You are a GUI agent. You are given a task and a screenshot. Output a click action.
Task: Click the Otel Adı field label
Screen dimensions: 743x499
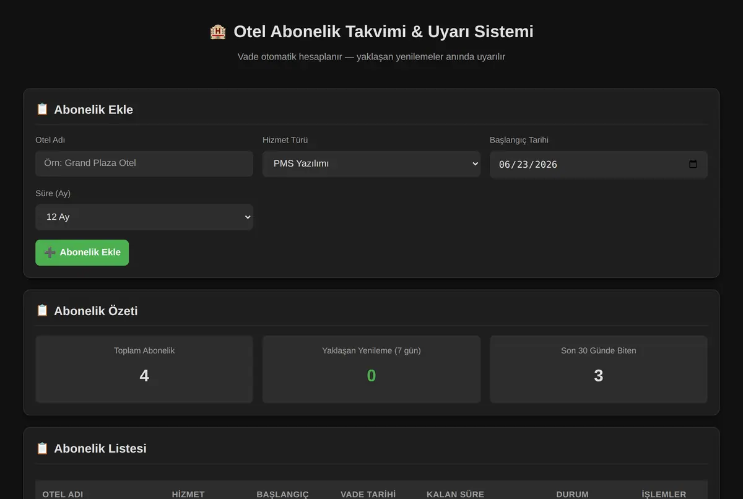point(50,140)
